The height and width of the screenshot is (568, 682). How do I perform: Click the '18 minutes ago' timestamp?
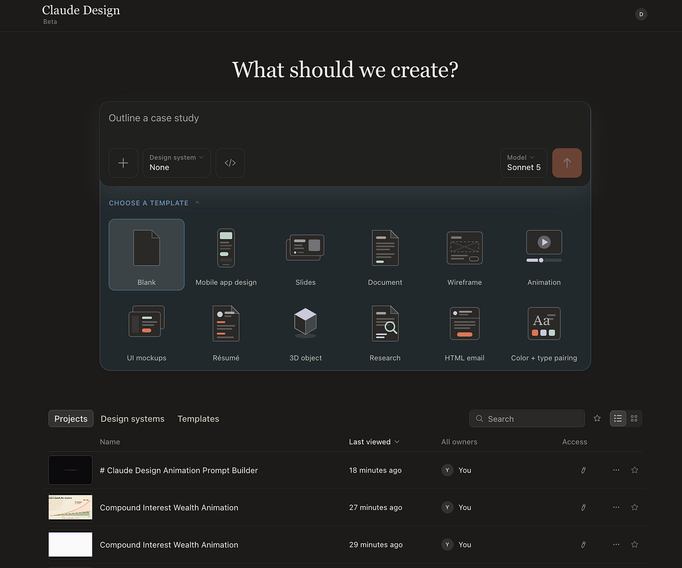point(375,470)
